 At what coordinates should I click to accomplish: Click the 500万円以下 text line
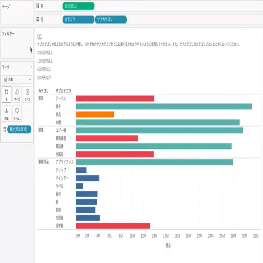(x=44, y=78)
